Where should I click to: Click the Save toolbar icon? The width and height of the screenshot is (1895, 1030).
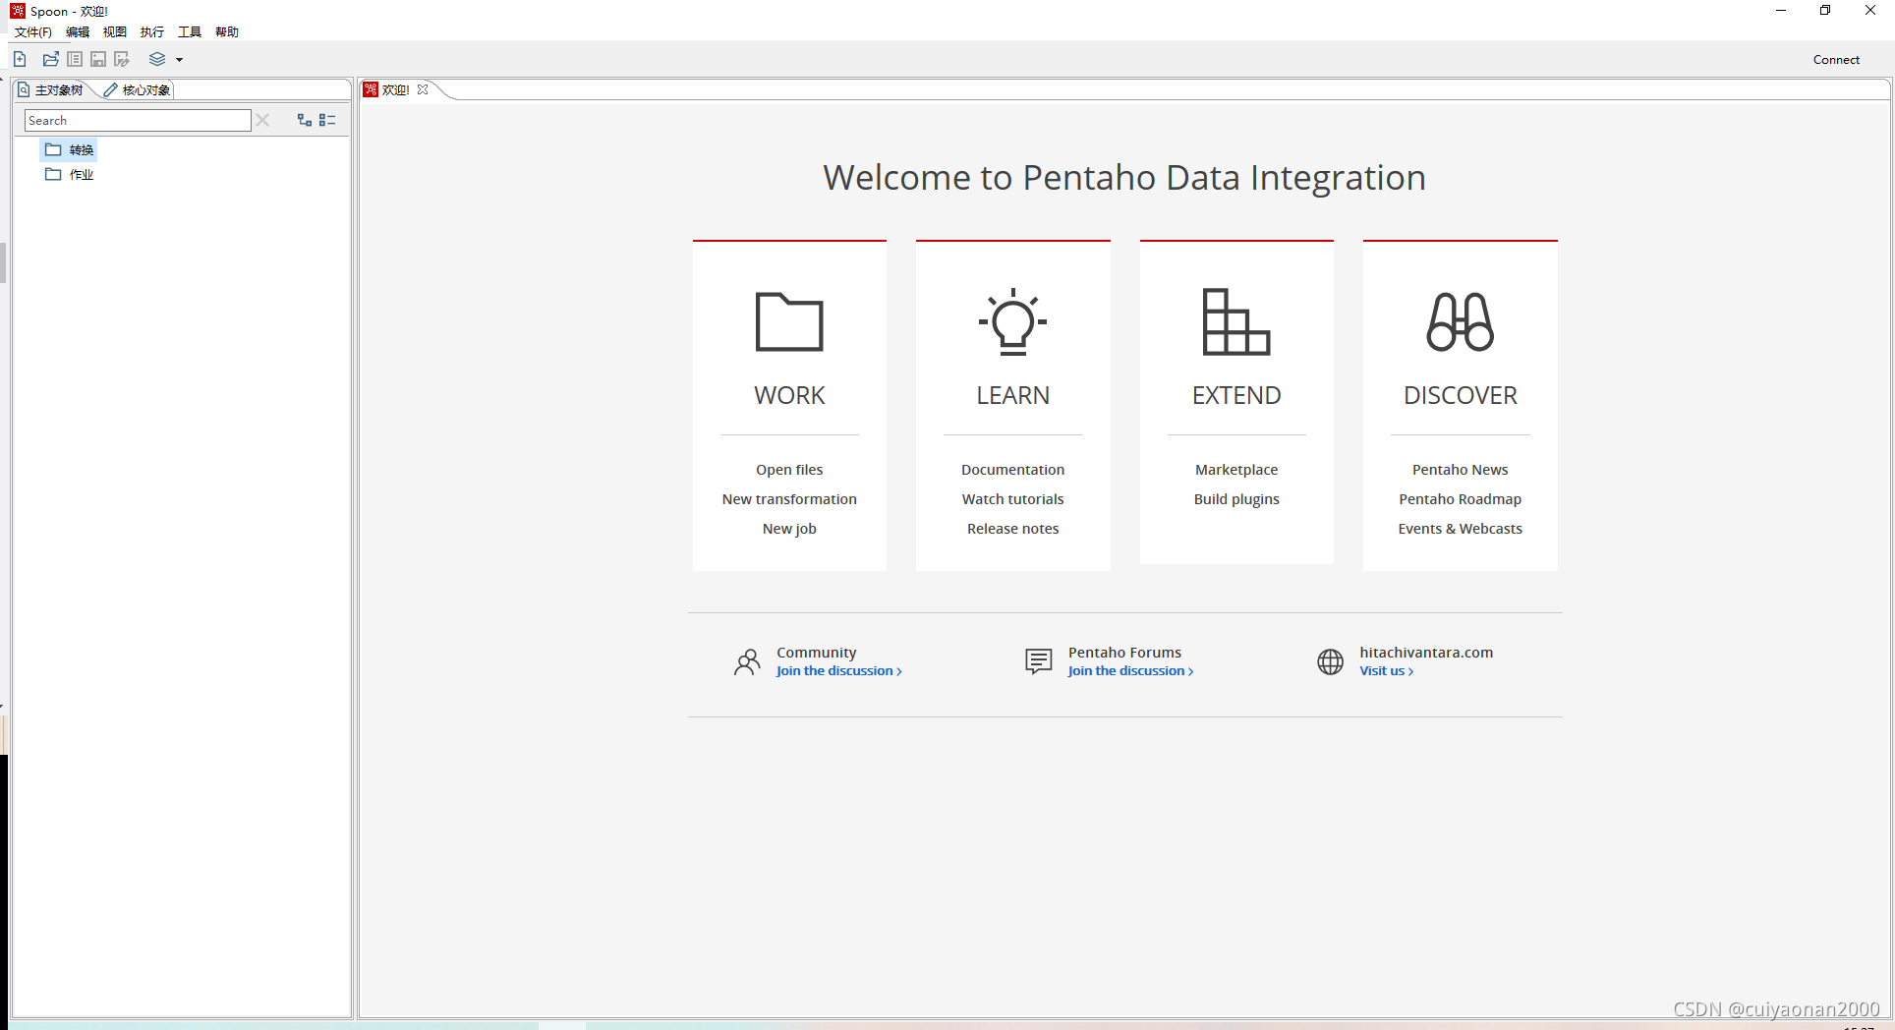[x=98, y=59]
